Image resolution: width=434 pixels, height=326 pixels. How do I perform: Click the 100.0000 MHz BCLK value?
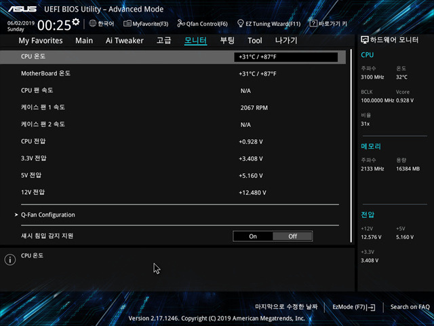coord(377,101)
